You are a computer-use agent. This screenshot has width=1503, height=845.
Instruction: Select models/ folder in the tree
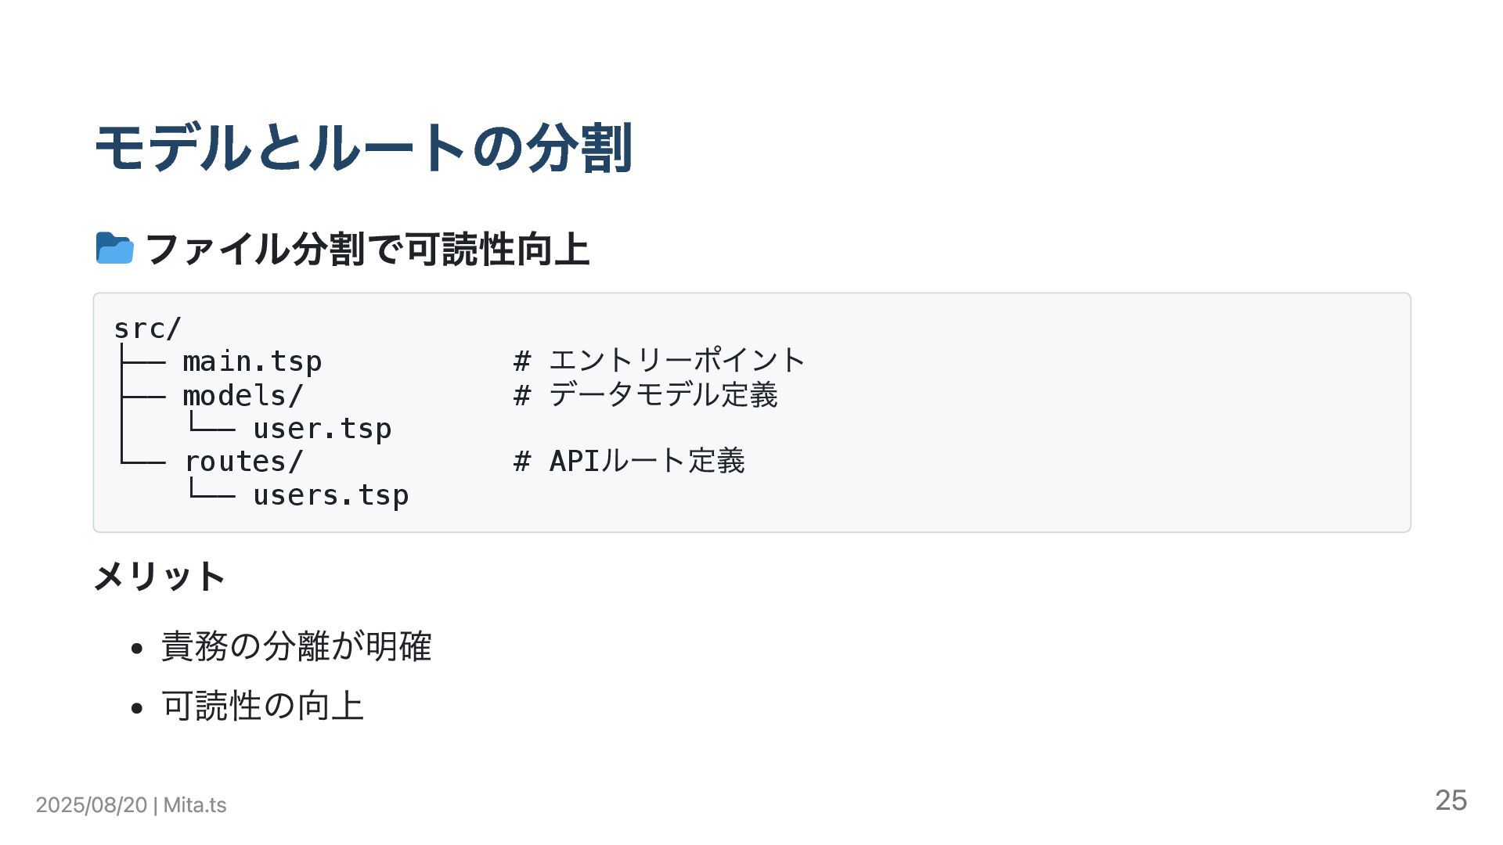[x=243, y=395]
